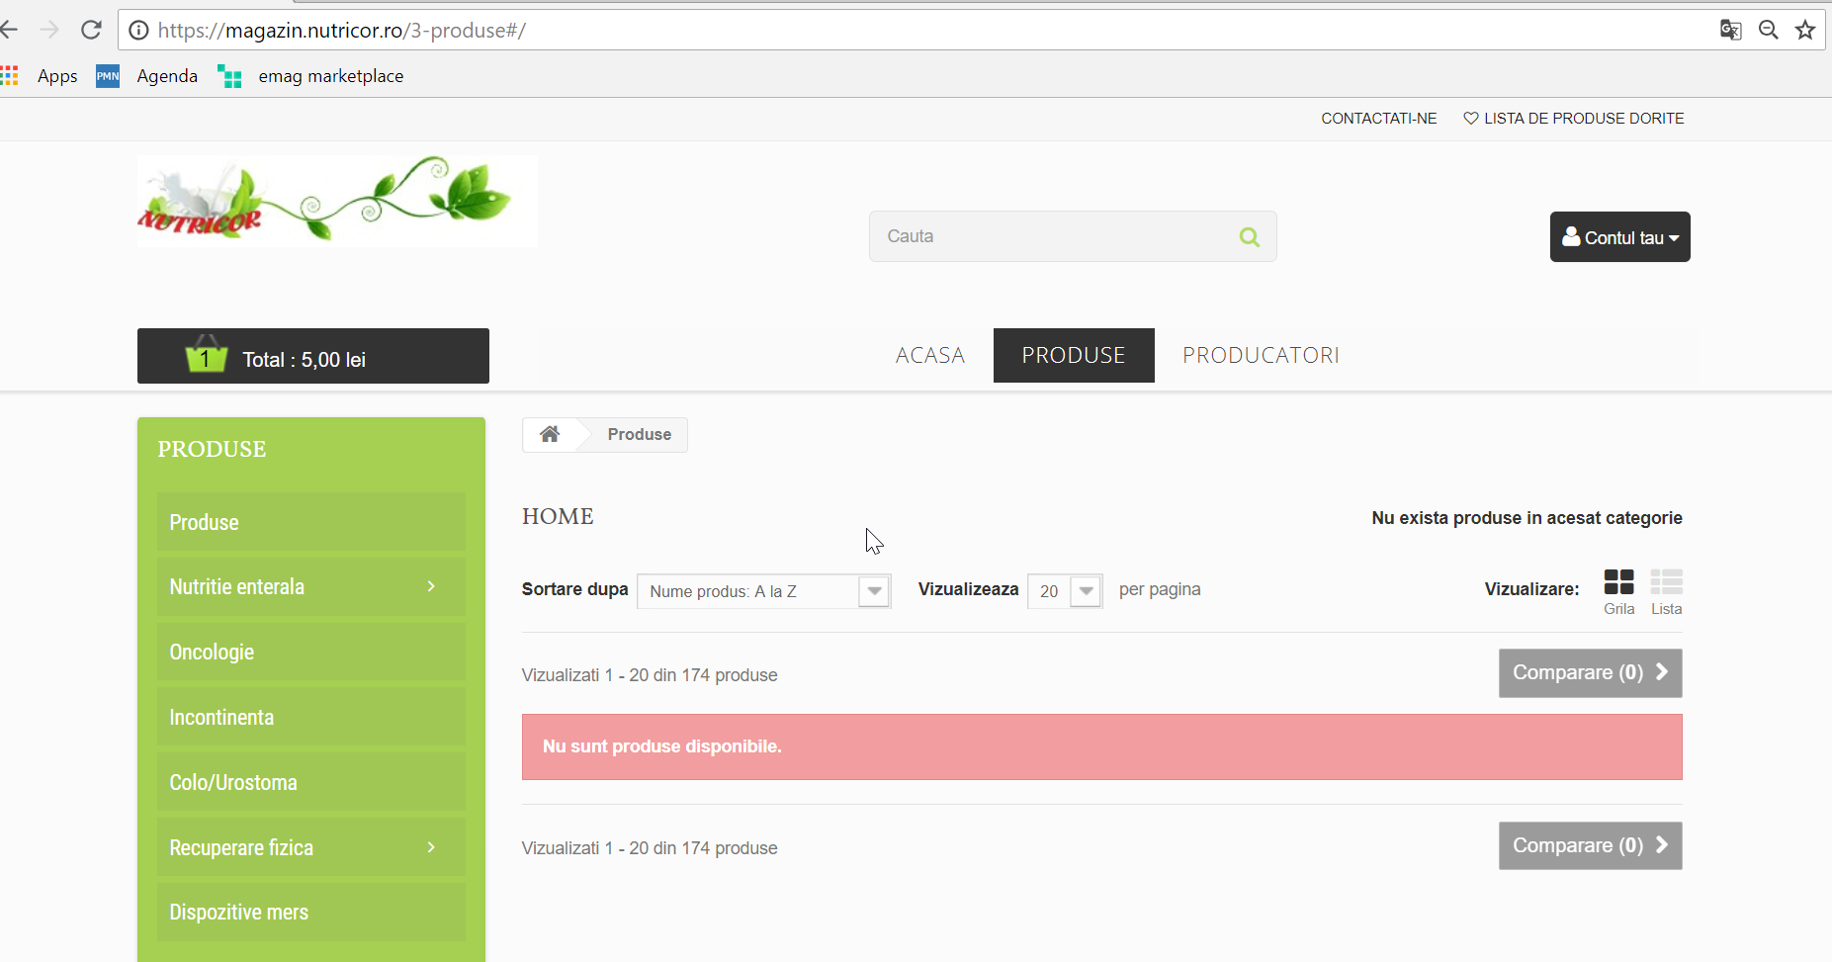Click the site info icon in address bar
The width and height of the screenshot is (1832, 962).
tap(139, 31)
